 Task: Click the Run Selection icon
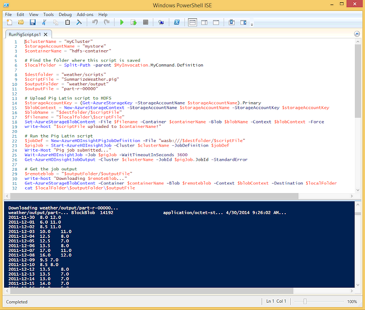click(x=134, y=22)
